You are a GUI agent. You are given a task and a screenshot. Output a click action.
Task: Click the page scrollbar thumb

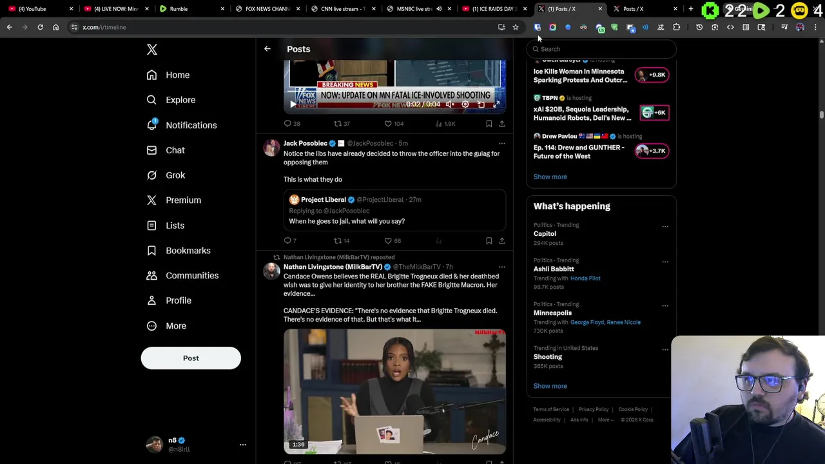point(821,114)
